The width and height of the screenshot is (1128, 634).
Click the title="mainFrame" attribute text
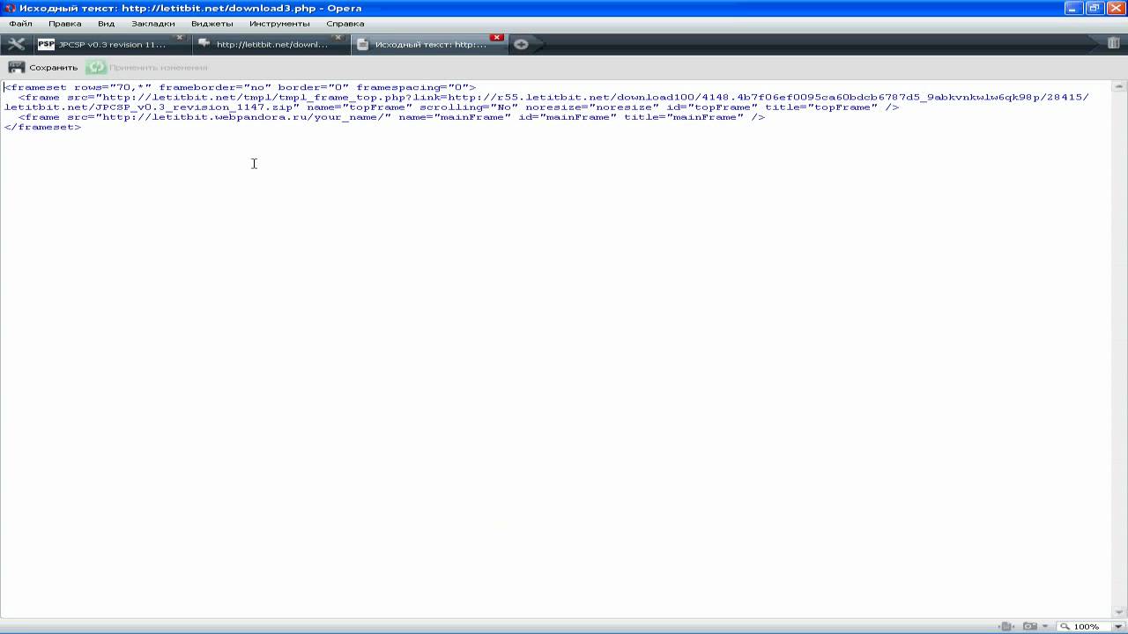pyautogui.click(x=684, y=117)
